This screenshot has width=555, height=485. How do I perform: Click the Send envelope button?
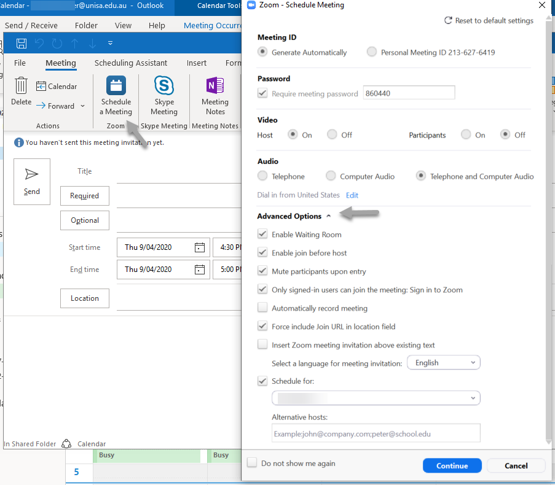point(32,182)
